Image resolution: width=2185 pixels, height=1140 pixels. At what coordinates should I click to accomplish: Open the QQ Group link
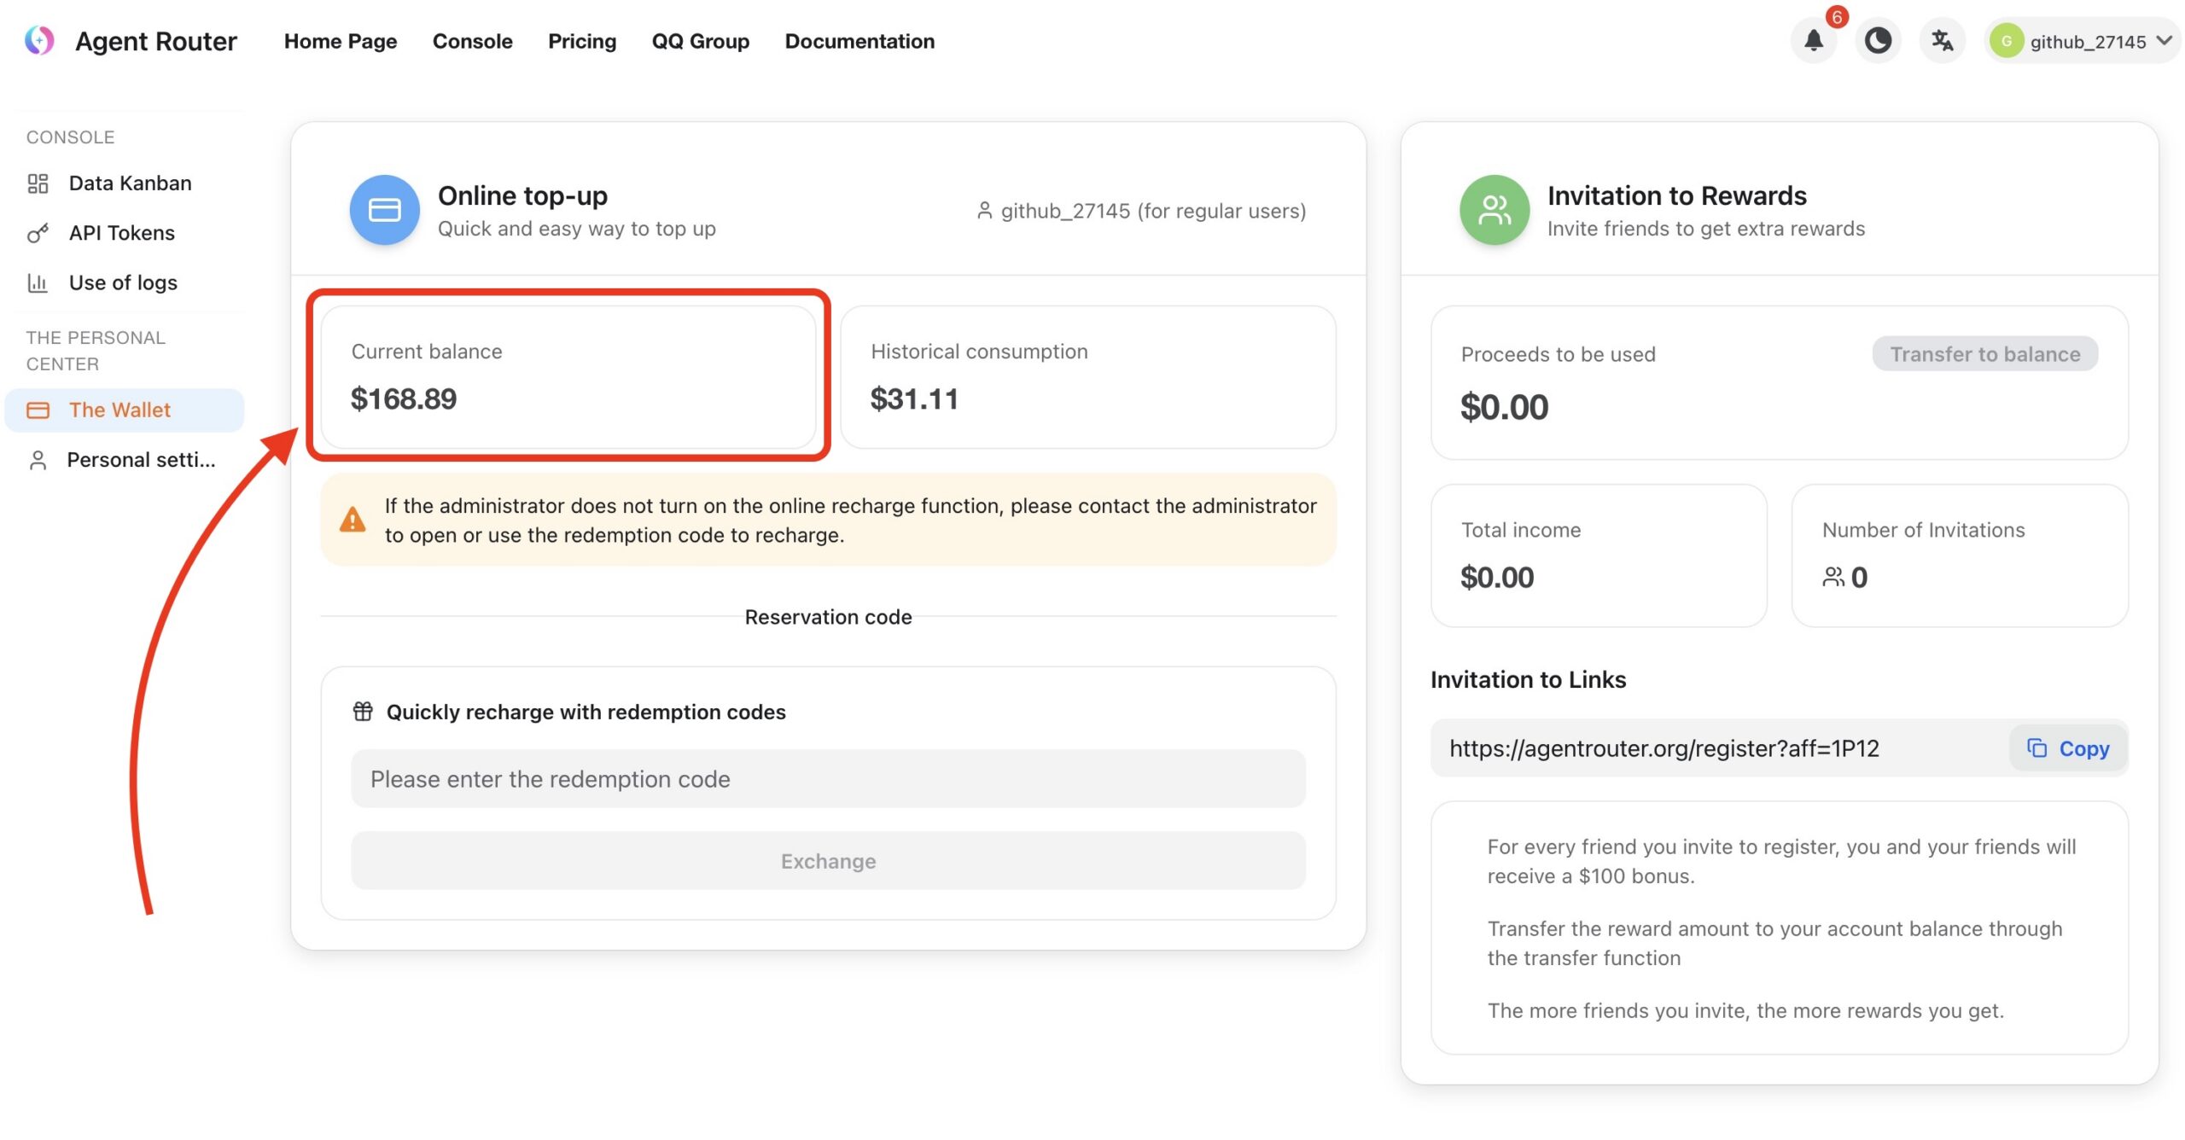(700, 41)
